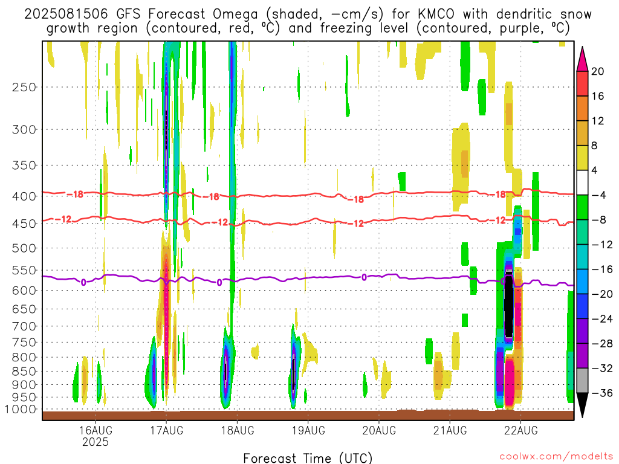This screenshot has width=619, height=464.
Task: Click the 300 pressure level label
Action: click(24, 129)
